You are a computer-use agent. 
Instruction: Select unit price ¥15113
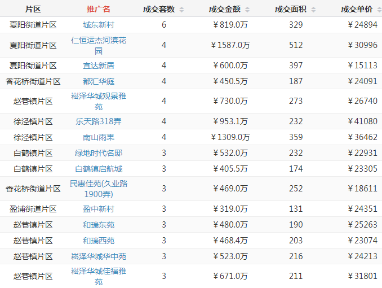(362, 66)
